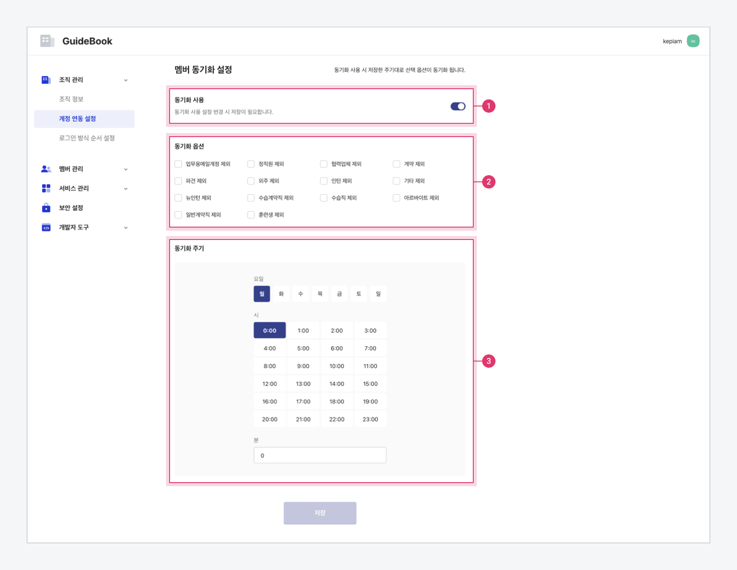Select 일 weekday button
This screenshot has height=570, width=737.
click(378, 294)
